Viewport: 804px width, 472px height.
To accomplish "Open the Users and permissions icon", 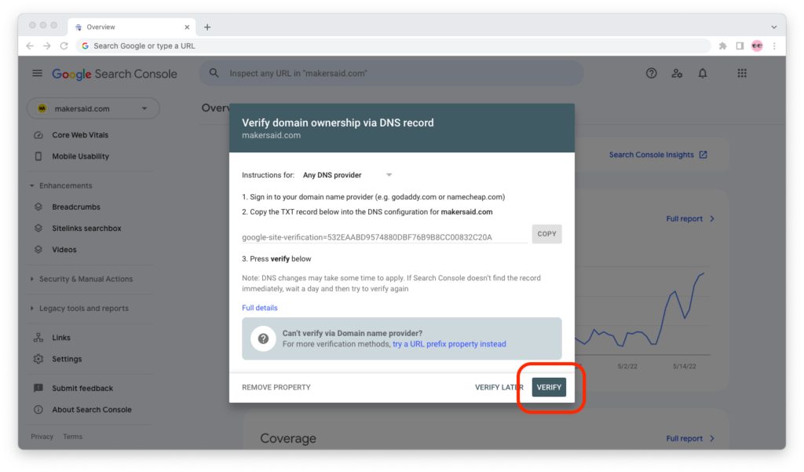I will [677, 73].
